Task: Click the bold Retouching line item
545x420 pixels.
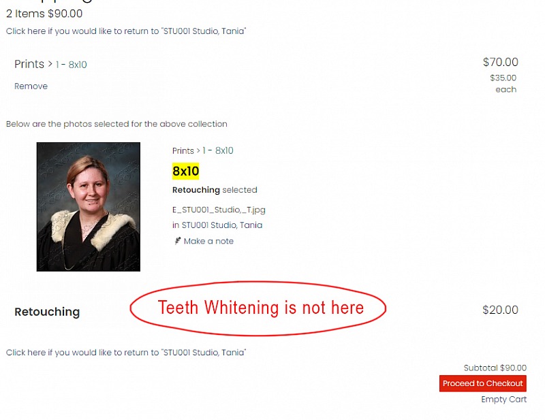Action: [47, 312]
